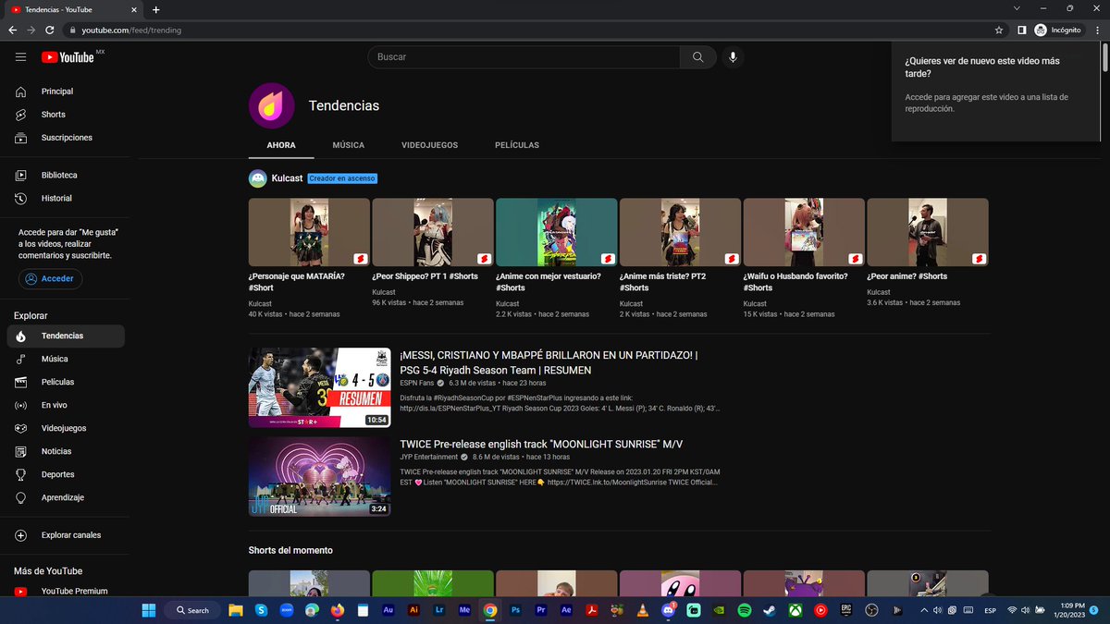Click the browser reload button
This screenshot has height=624, width=1110.
(52, 30)
